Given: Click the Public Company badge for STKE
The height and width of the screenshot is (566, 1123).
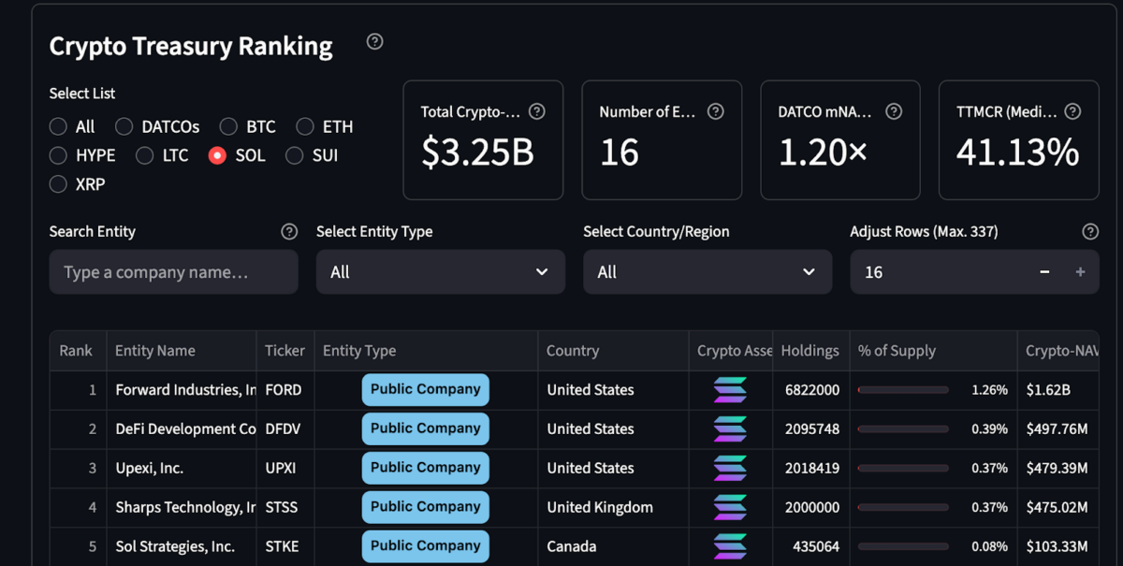Looking at the screenshot, I should [x=426, y=546].
